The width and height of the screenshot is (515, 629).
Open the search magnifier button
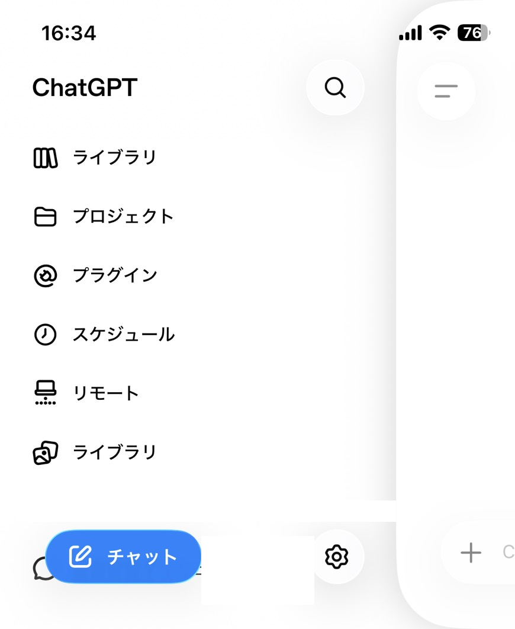tap(335, 88)
